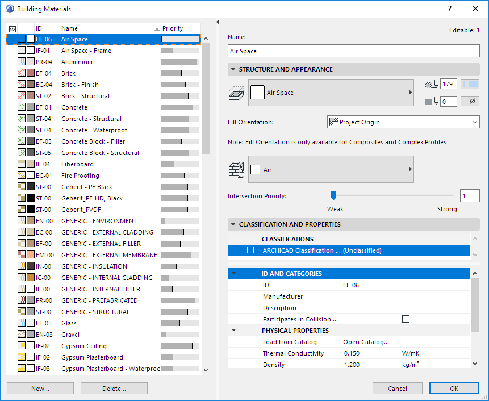Click the Brick material fill pattern icon
489x401 pixels.
click(22, 73)
